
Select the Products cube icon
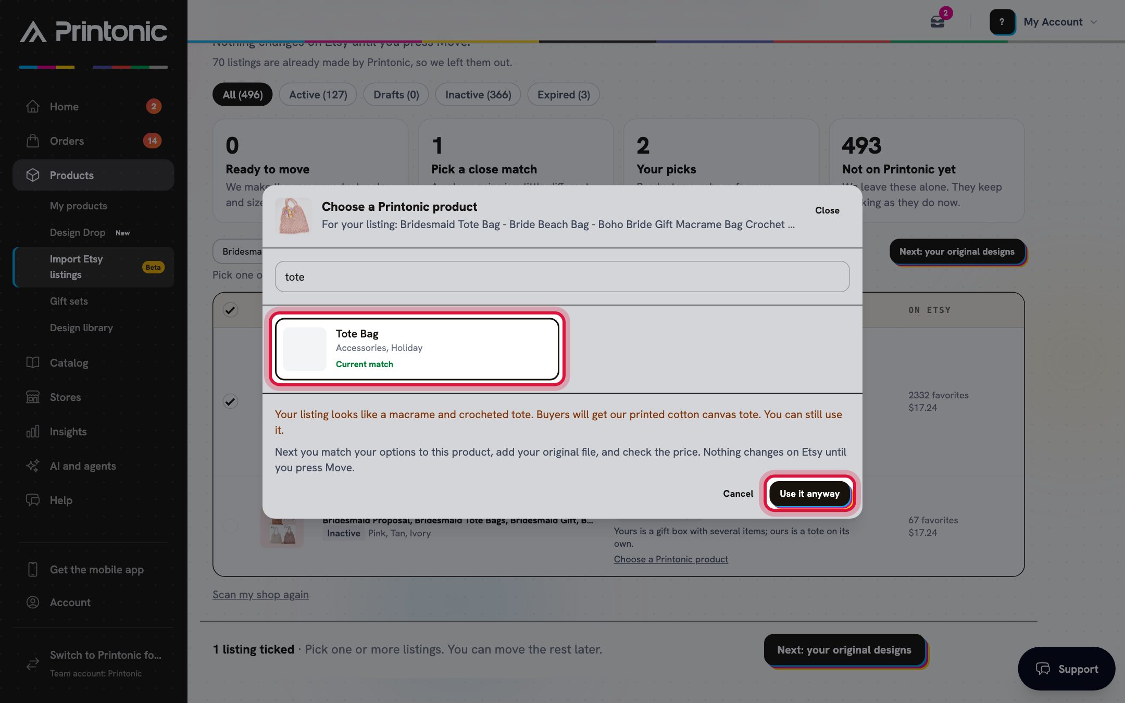click(33, 175)
